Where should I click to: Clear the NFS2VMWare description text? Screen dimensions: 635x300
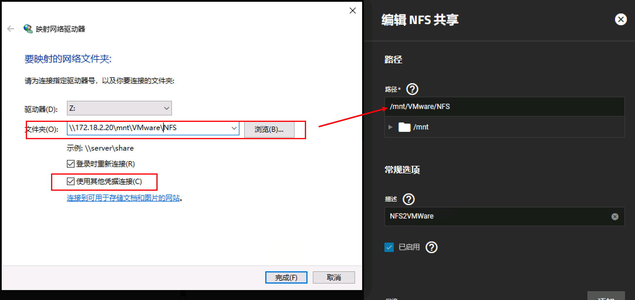tap(615, 217)
